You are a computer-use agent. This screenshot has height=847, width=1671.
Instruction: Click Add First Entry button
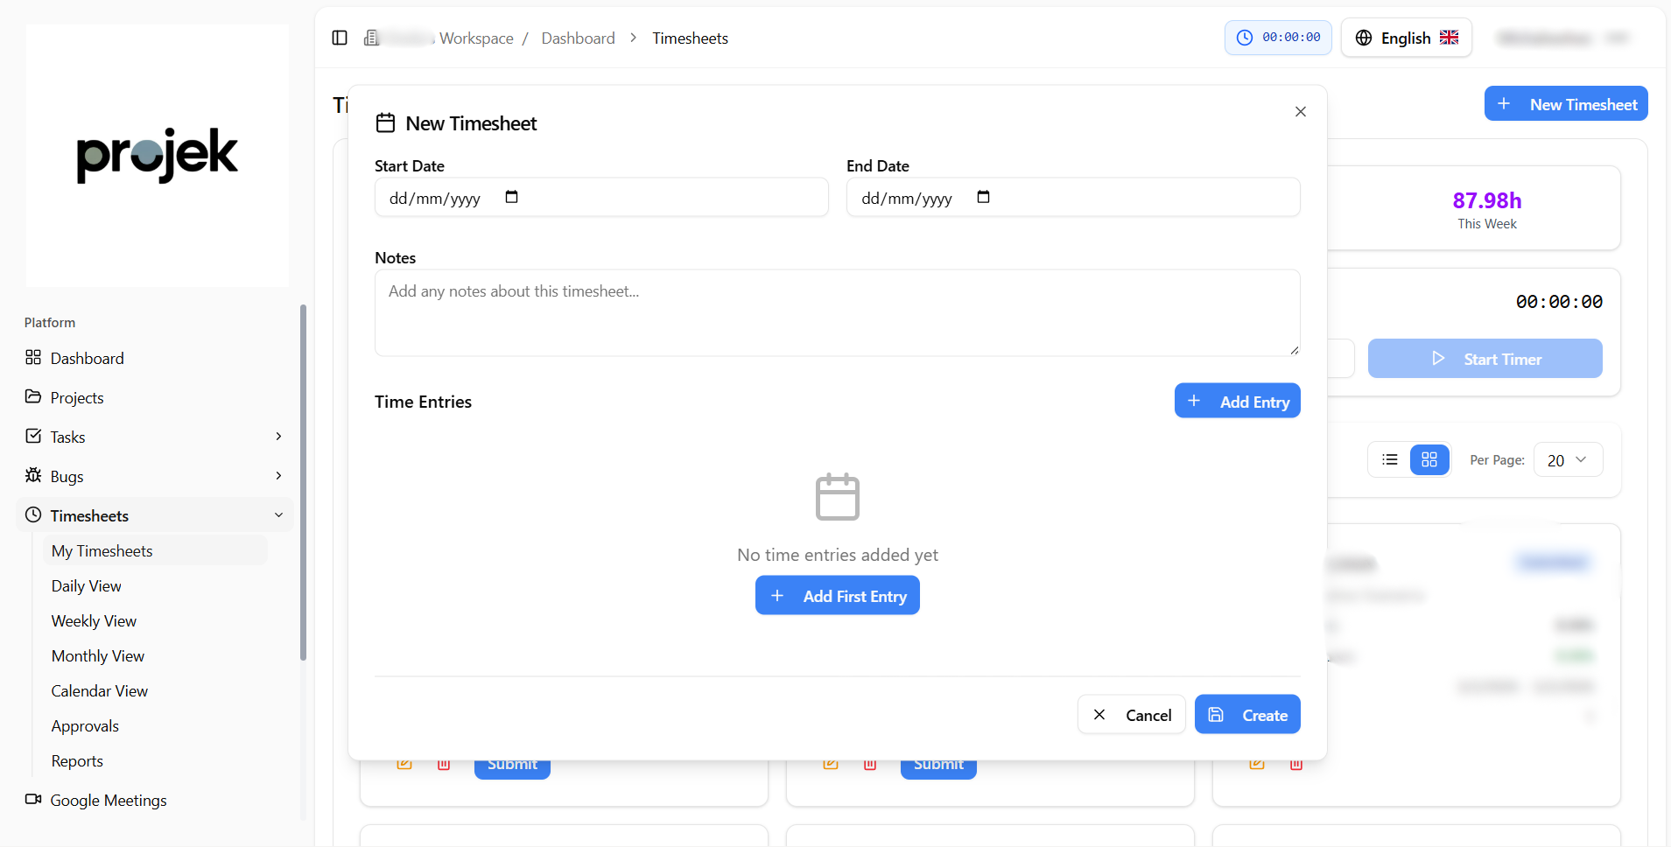pyautogui.click(x=837, y=595)
